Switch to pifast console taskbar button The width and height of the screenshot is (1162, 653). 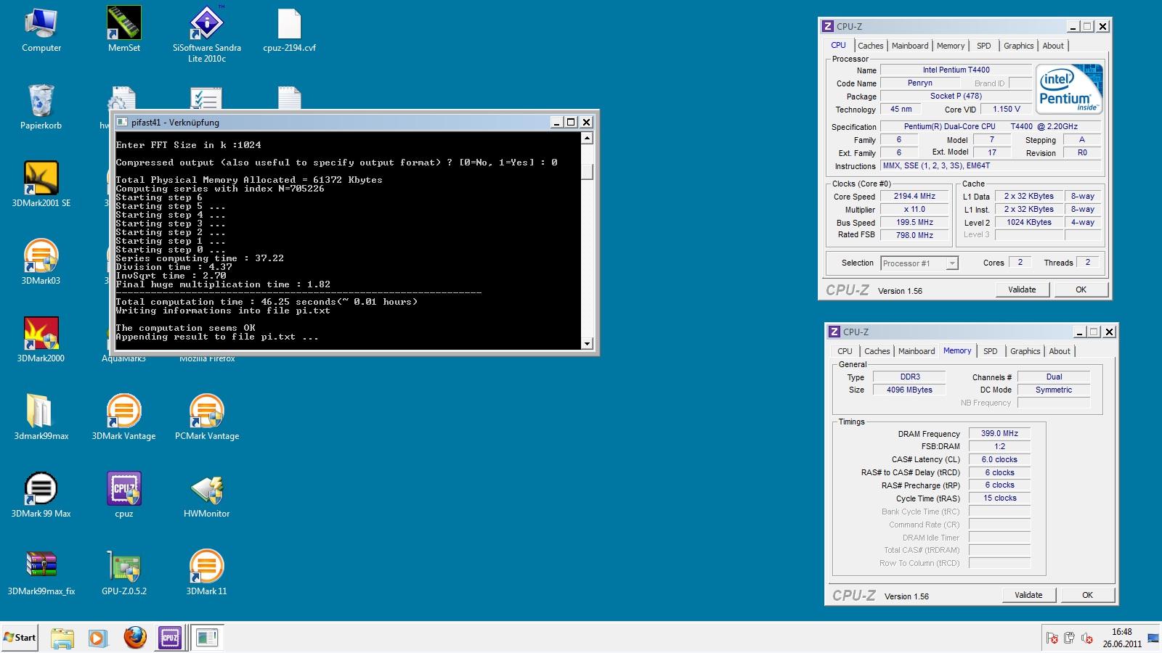click(207, 638)
